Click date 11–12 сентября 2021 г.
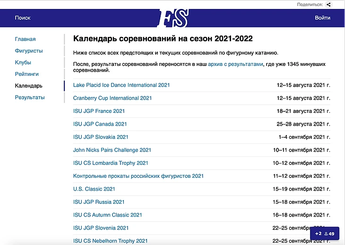345x245 pixels. coord(302,176)
